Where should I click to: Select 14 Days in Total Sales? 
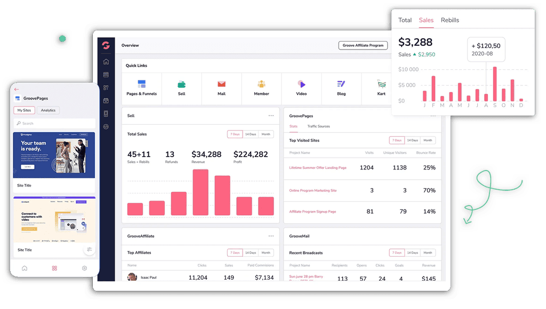pos(251,134)
